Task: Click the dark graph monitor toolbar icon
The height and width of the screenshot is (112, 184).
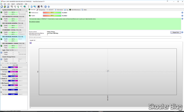Action: [x=39, y=7]
